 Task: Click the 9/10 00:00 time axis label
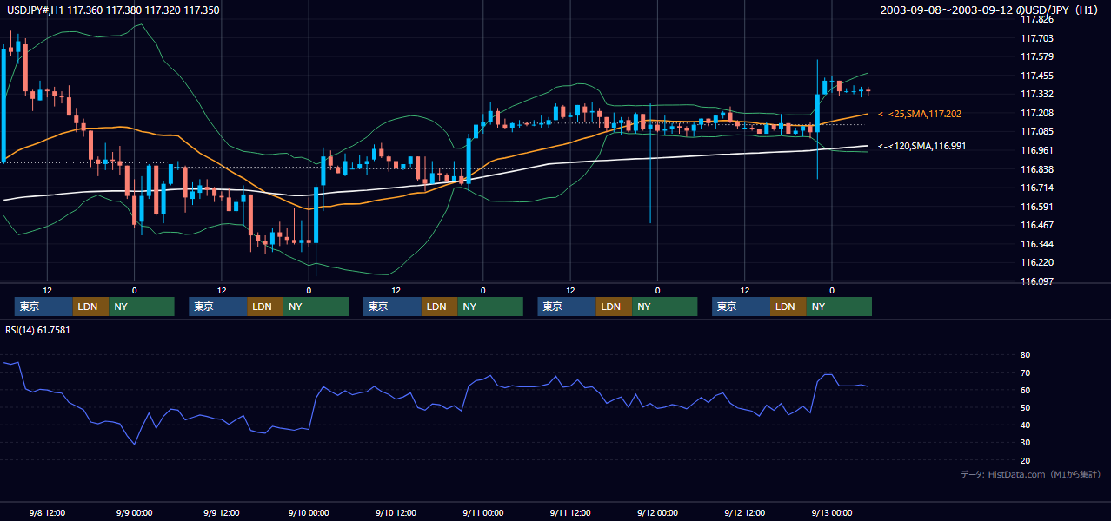tap(309, 513)
